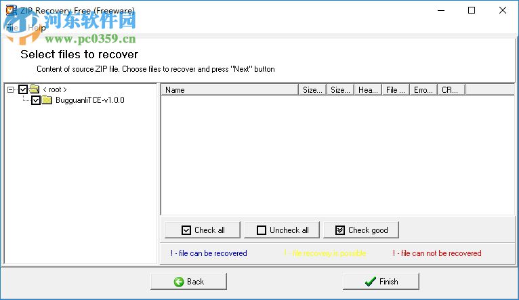519x300 pixels.
Task: Click the Check good button
Action: [361, 230]
